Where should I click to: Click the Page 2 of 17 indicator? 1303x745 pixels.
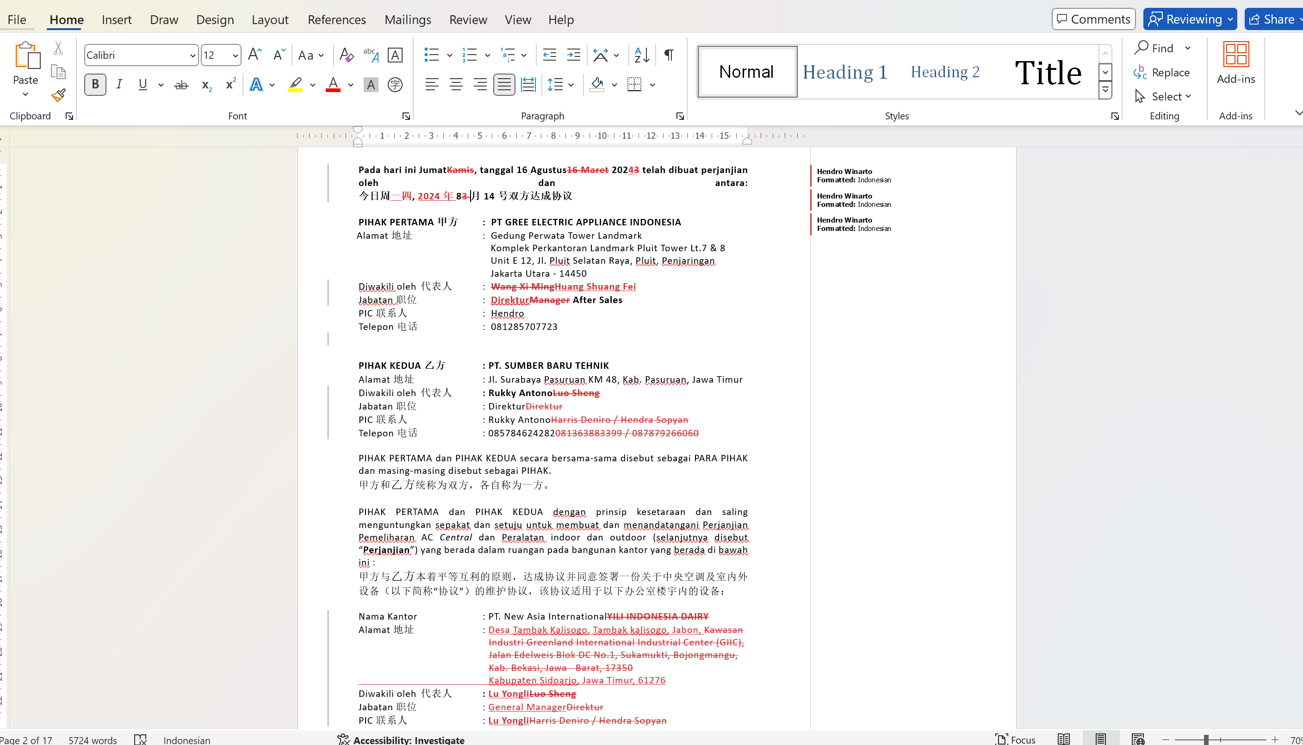click(x=26, y=739)
